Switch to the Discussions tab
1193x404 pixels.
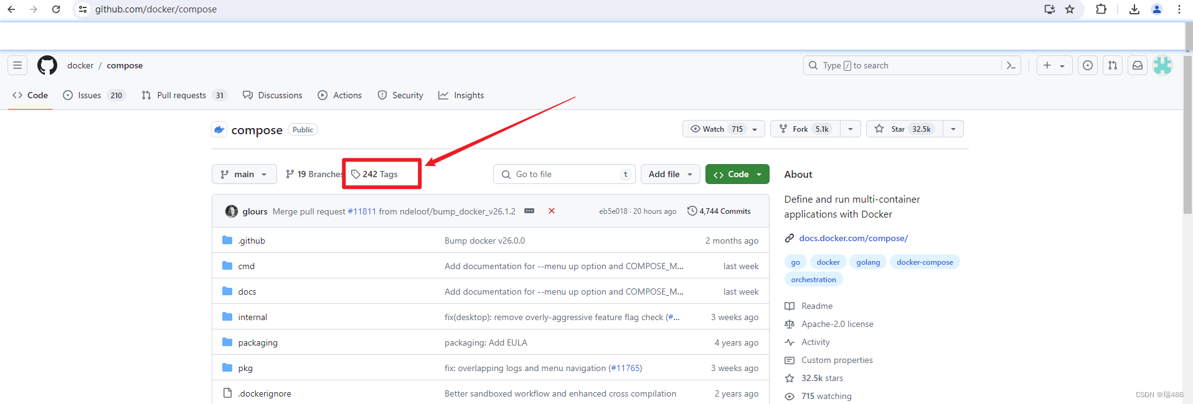click(x=273, y=95)
